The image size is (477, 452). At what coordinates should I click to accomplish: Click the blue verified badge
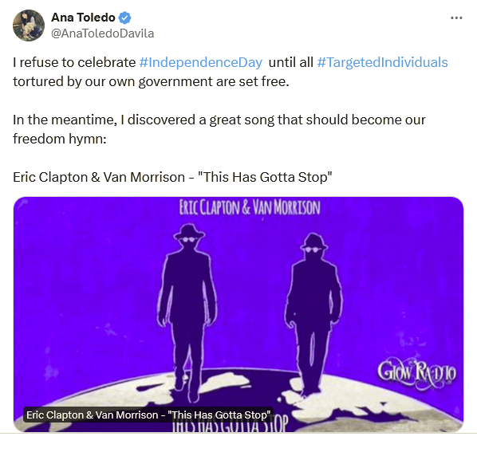(x=124, y=18)
